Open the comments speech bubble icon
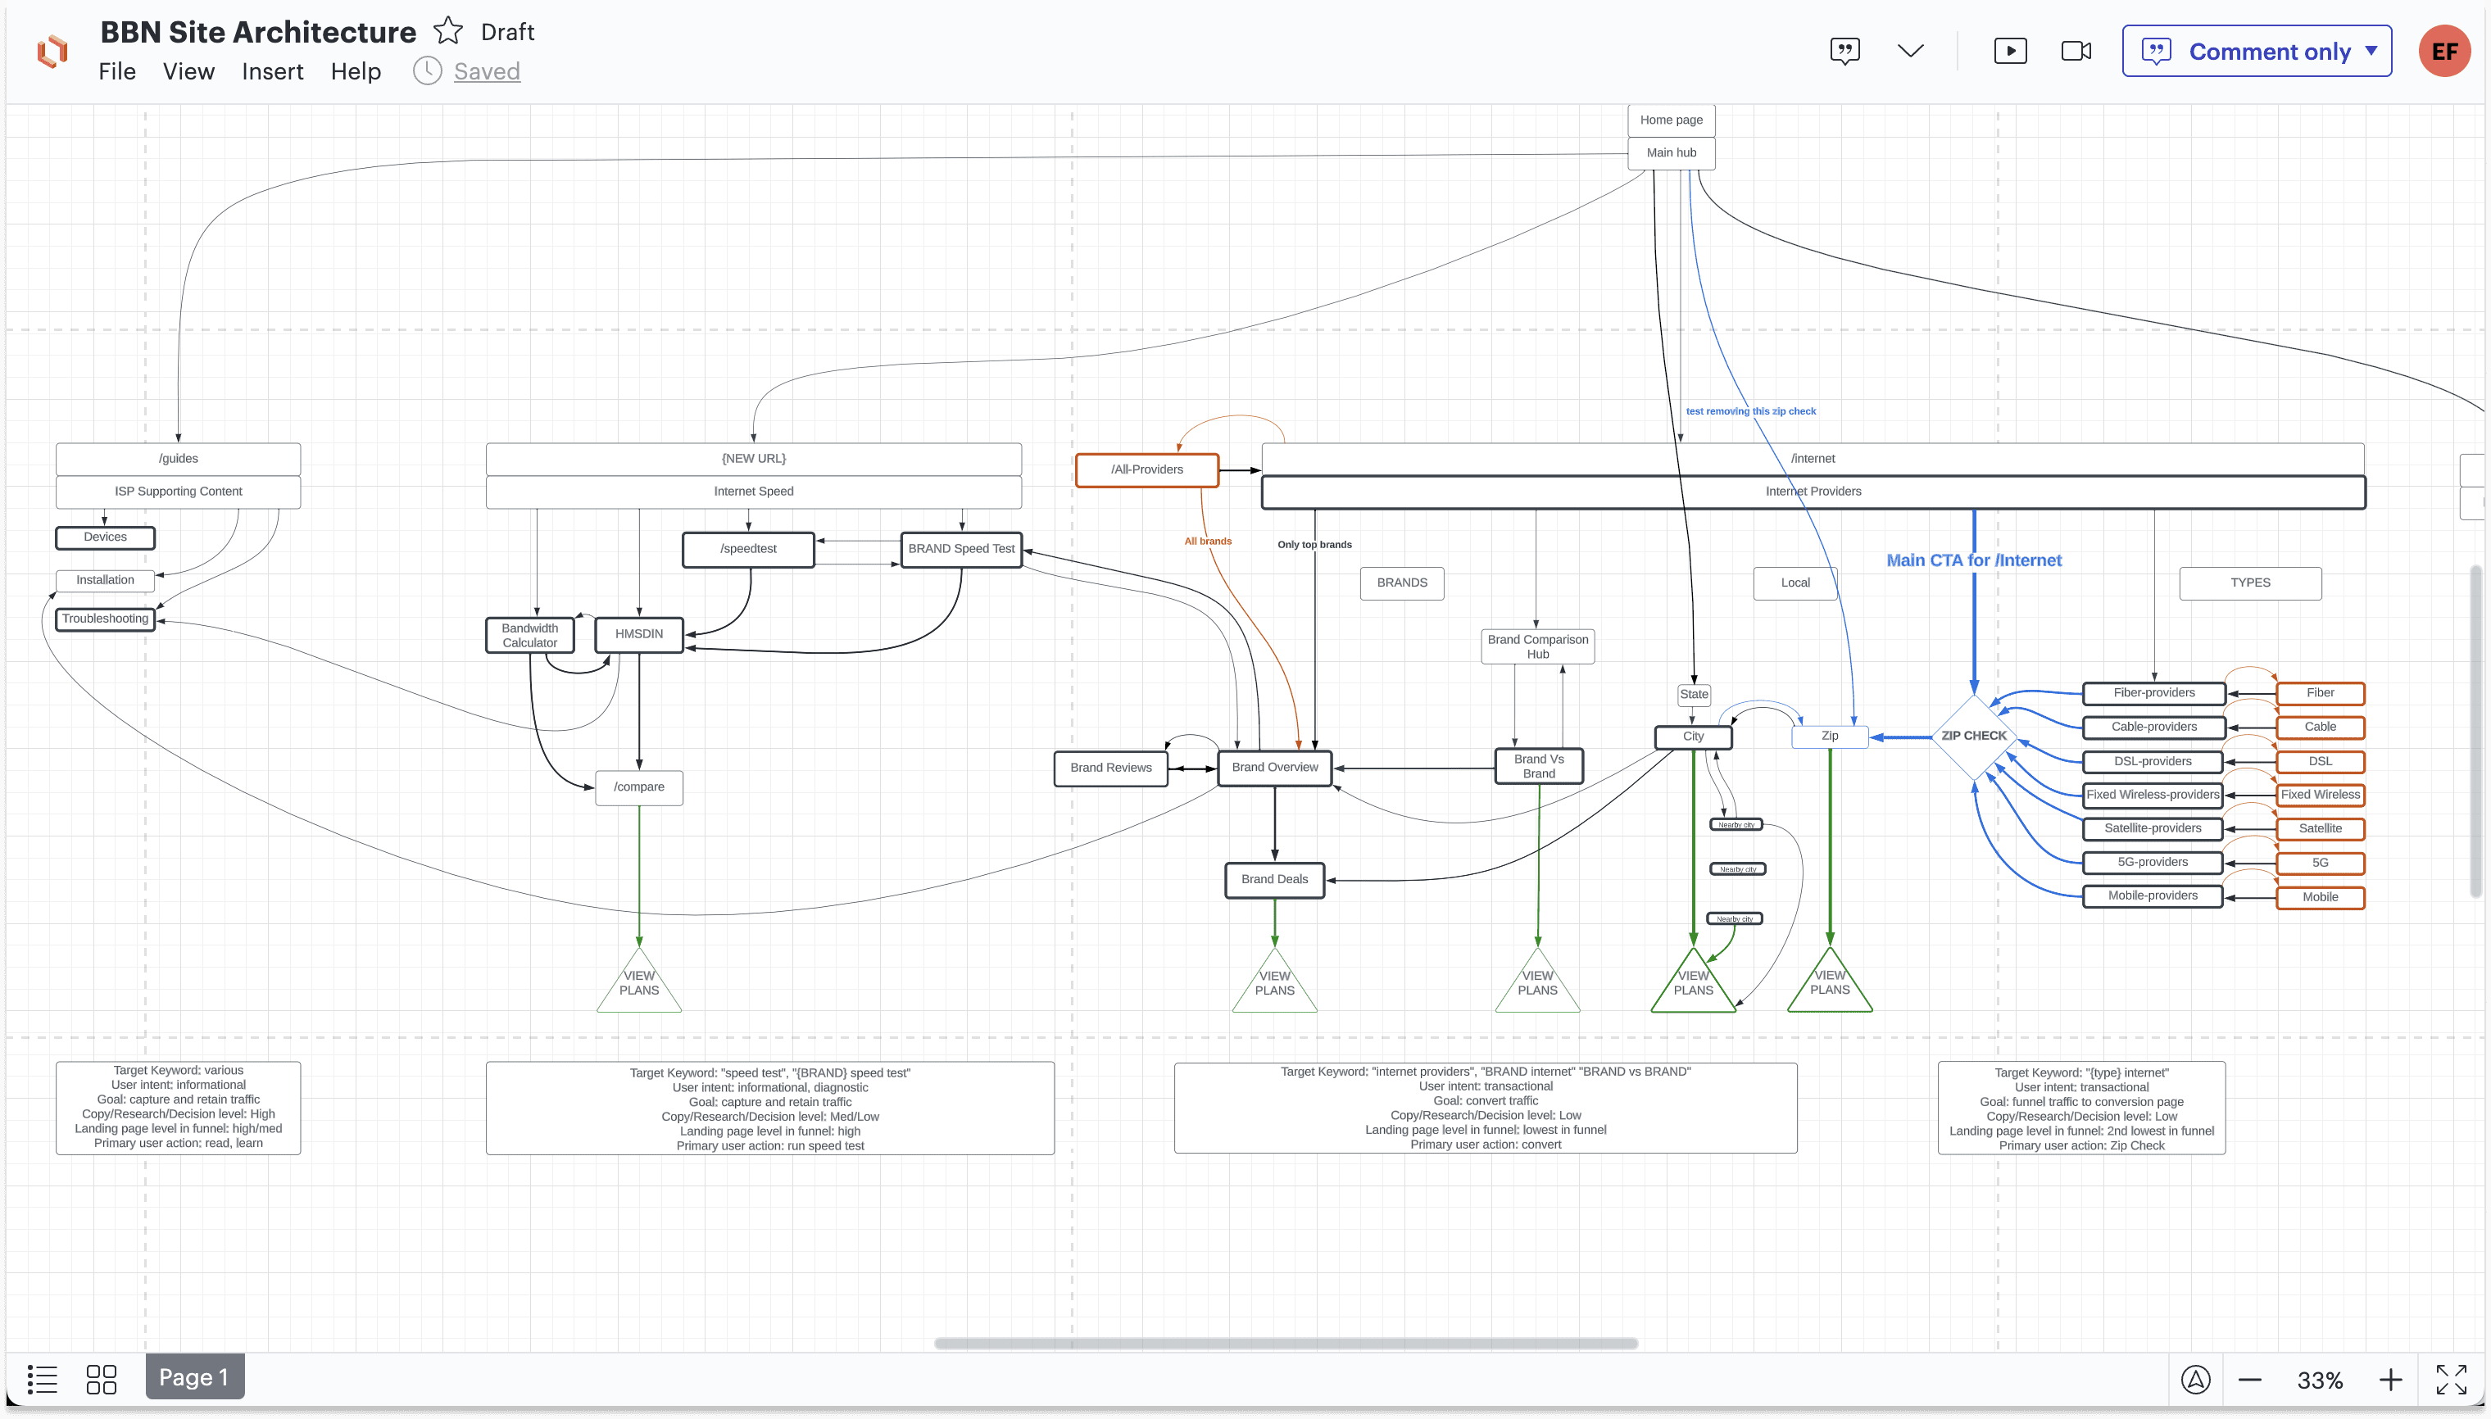Viewport: 2491px width, 1419px height. (1844, 51)
